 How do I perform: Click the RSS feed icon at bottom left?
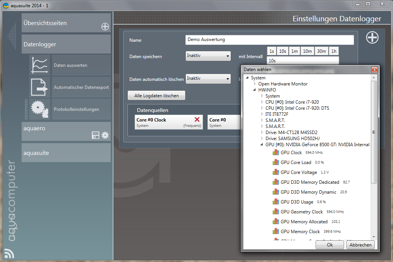pos(9,253)
